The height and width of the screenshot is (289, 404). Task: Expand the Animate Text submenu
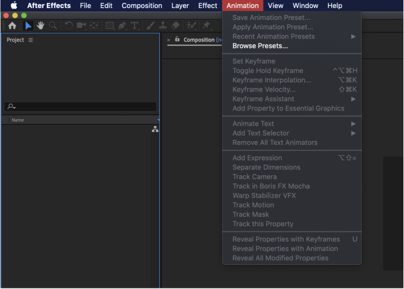pyautogui.click(x=292, y=124)
